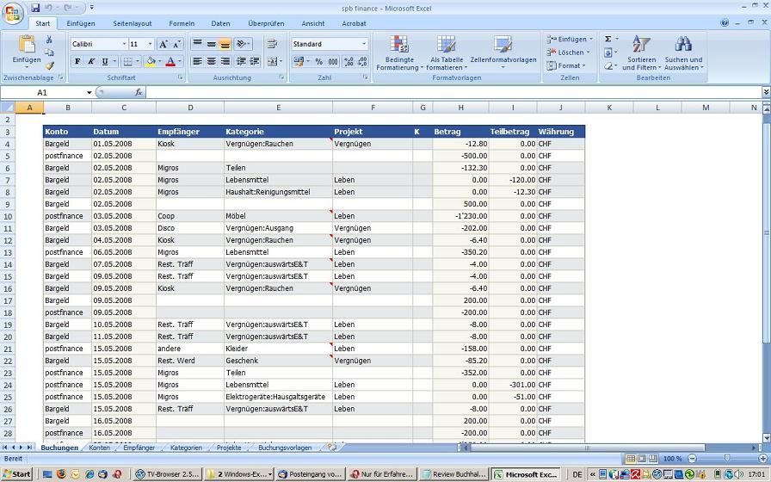Click the Windows Start button
771x482 pixels.
17,474
